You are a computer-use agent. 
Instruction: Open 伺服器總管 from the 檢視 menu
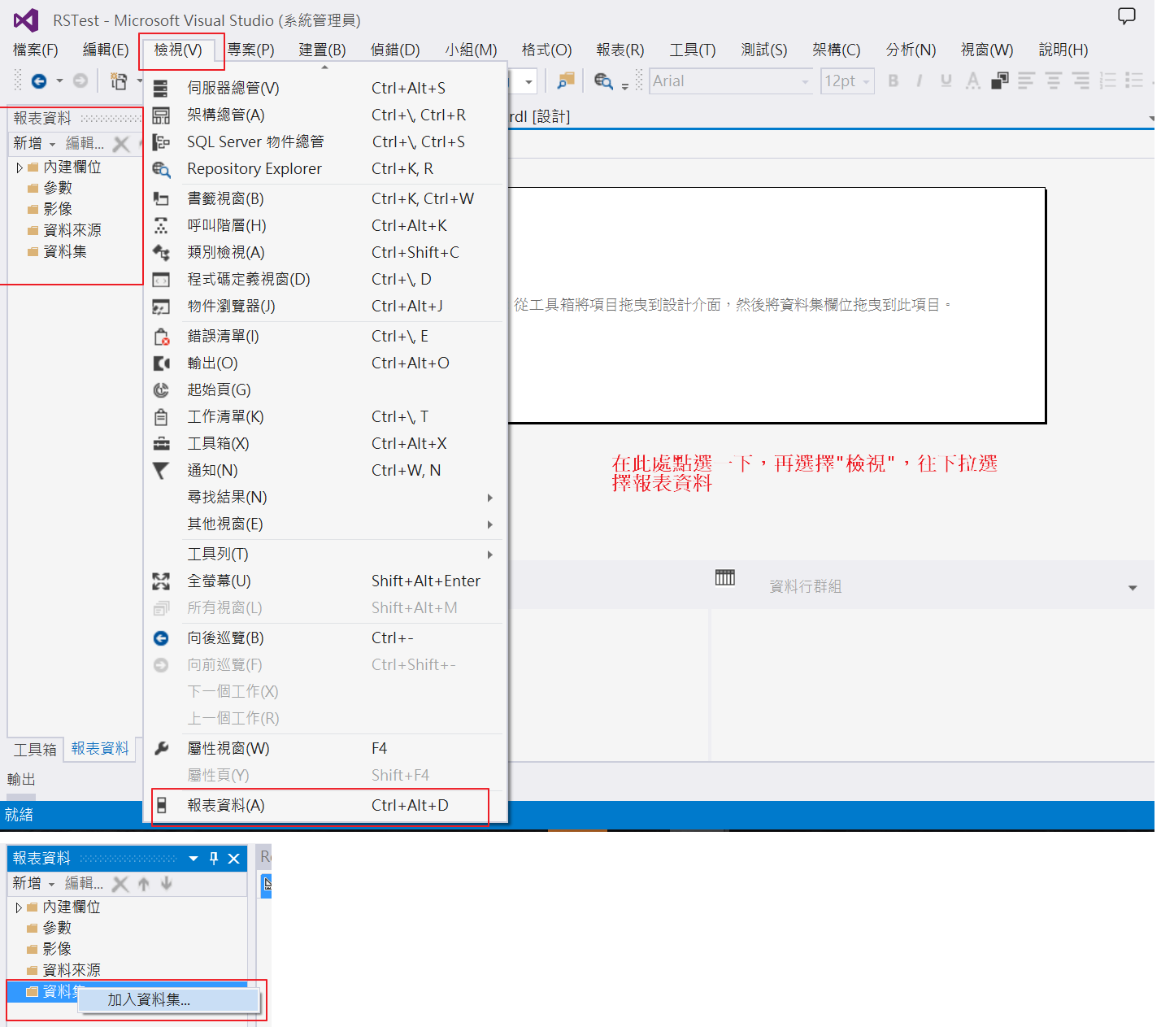tap(325, 88)
